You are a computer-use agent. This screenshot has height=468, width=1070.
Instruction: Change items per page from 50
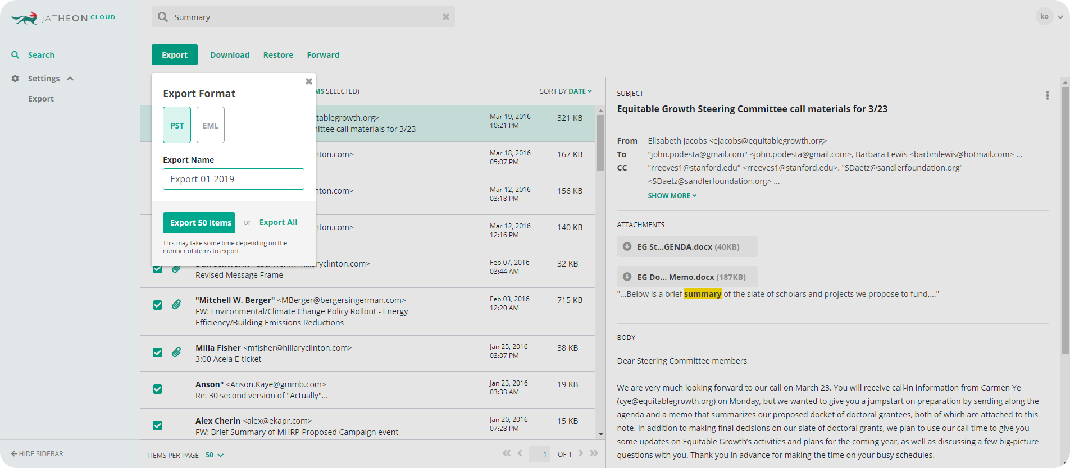pos(214,455)
